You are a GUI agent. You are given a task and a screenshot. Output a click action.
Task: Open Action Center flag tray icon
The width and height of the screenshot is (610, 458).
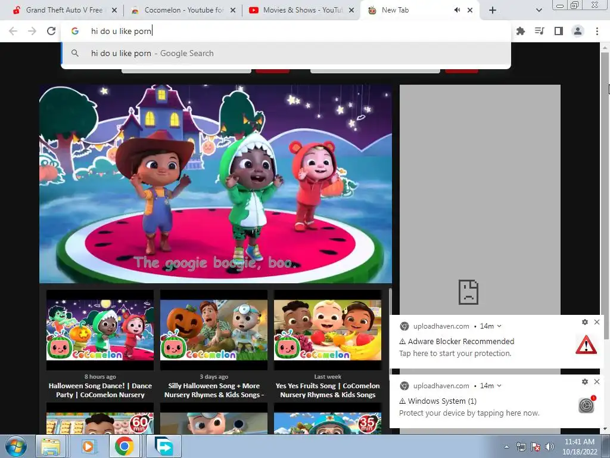(536, 447)
